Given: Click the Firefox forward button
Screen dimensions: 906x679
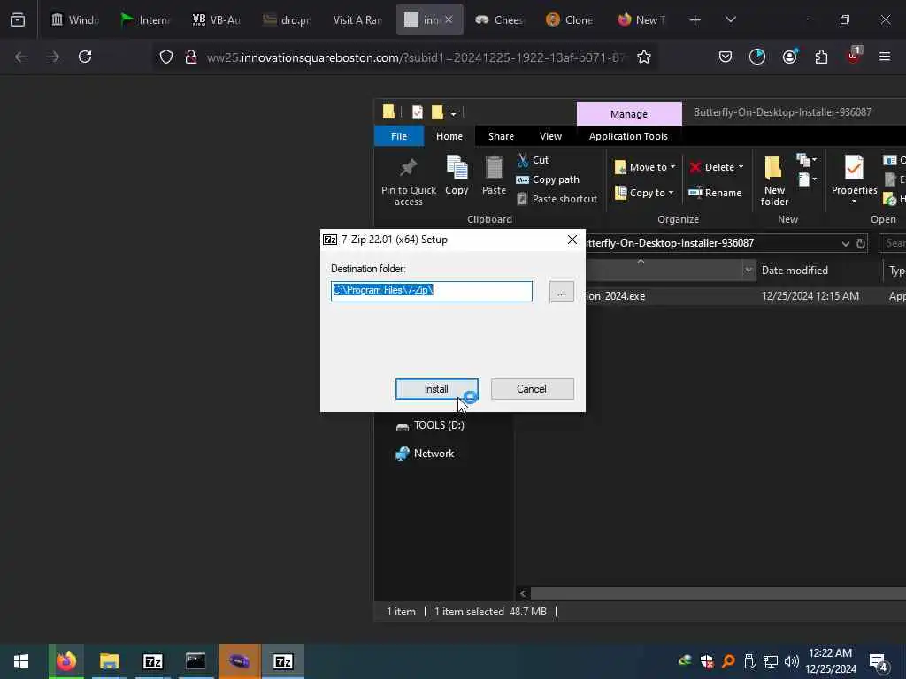Looking at the screenshot, I should point(53,57).
